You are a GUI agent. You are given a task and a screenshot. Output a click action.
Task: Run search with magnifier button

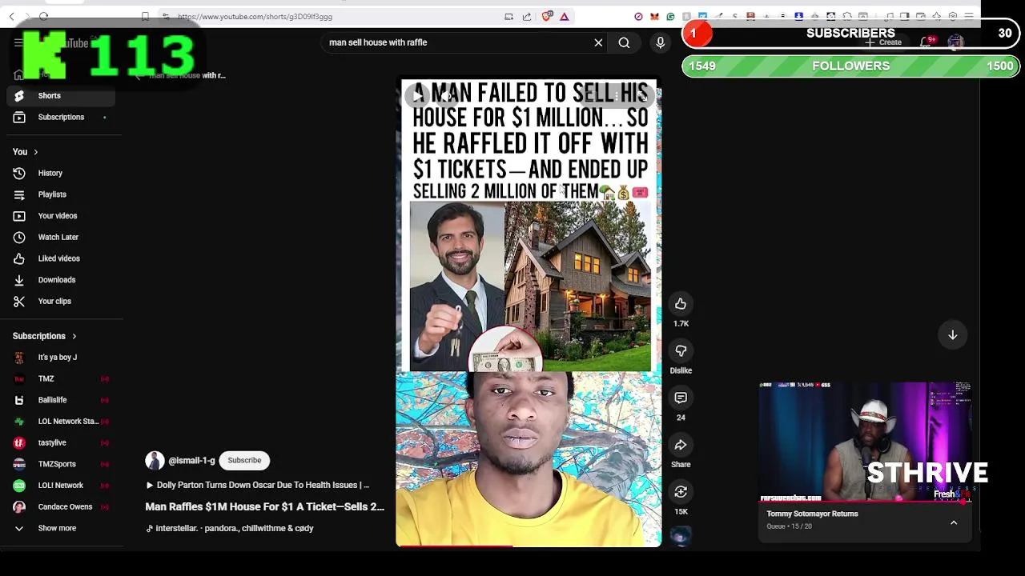pyautogui.click(x=624, y=42)
